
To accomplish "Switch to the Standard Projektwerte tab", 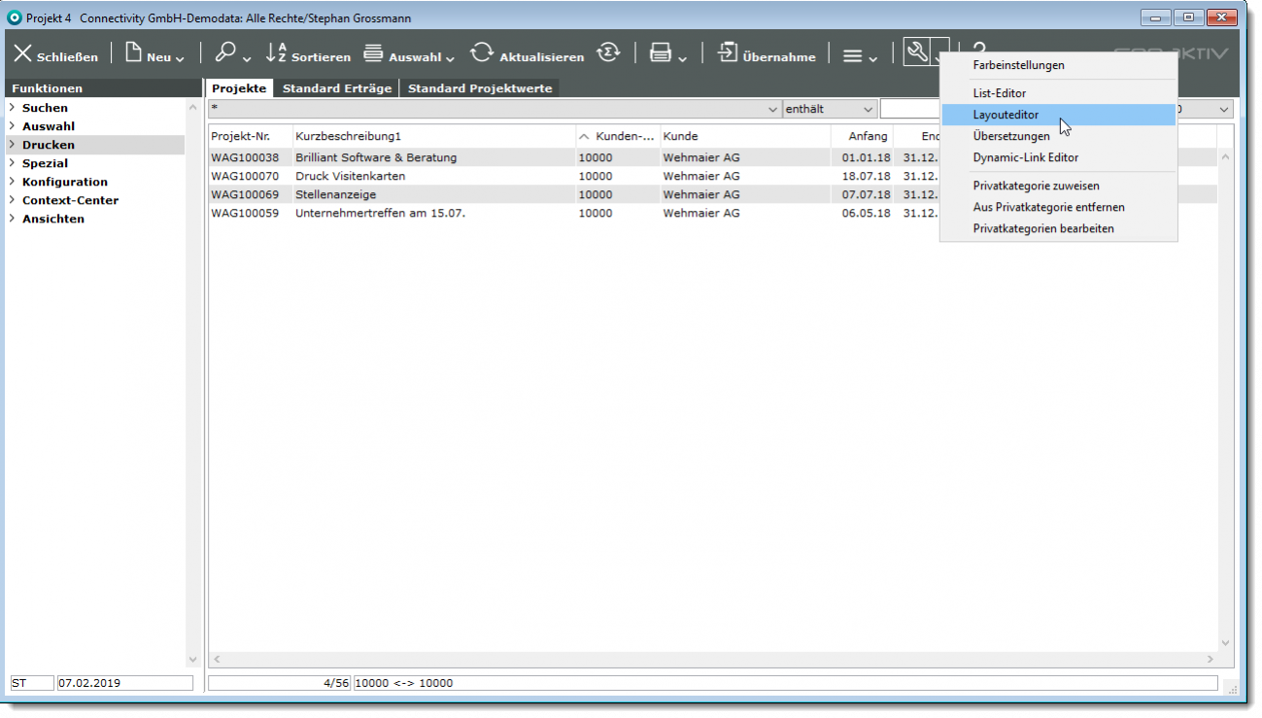I will pos(480,88).
